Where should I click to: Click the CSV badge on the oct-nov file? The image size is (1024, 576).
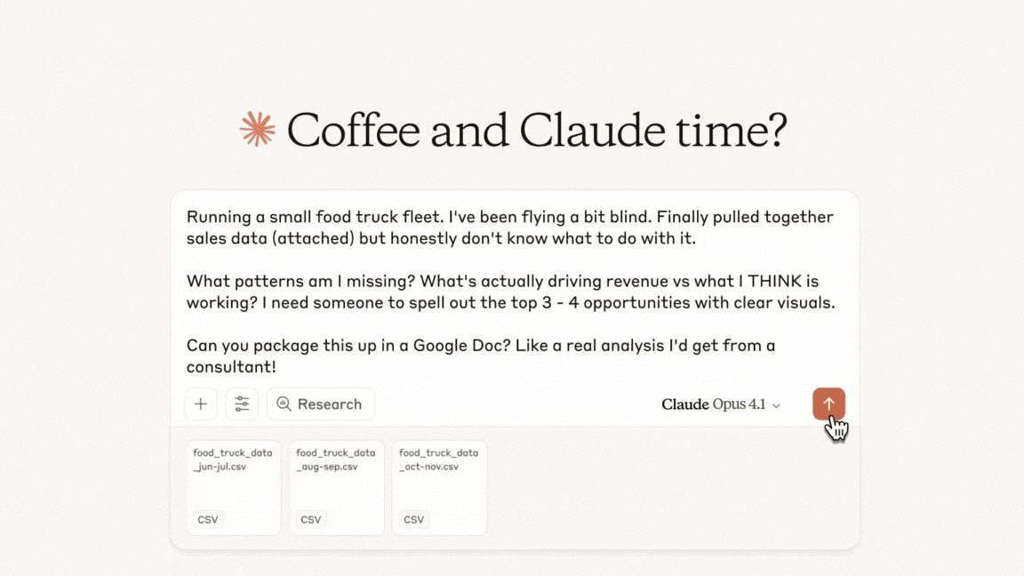412,519
